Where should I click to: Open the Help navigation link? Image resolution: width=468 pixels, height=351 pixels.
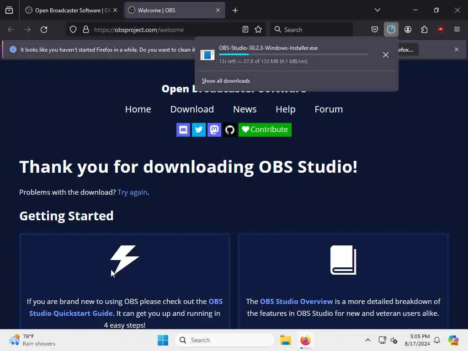(285, 109)
